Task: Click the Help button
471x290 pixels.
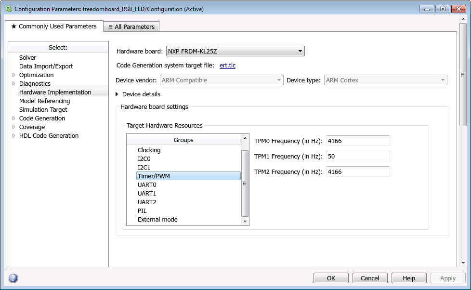Action: click(x=409, y=278)
